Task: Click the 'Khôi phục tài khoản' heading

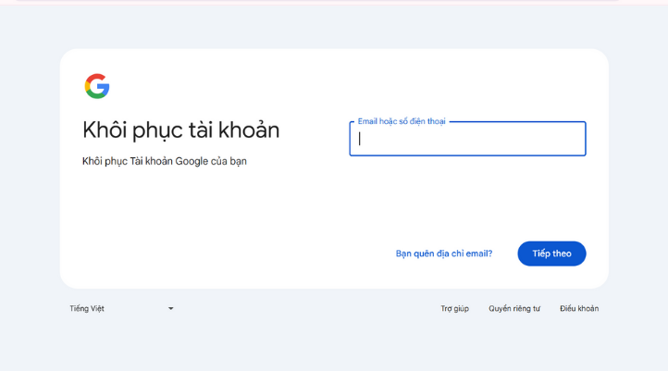Action: tap(180, 130)
